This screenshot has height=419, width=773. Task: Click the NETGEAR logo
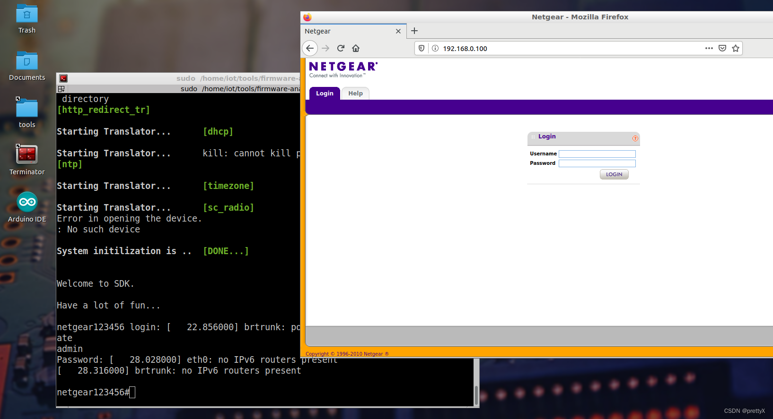(x=343, y=69)
